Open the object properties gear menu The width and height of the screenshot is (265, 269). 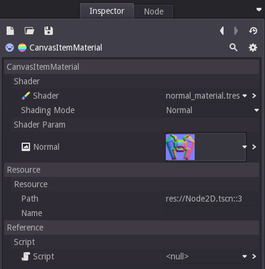253,48
